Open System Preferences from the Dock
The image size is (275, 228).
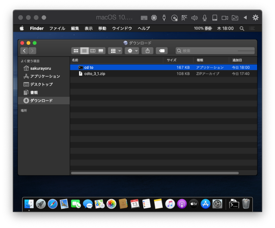(x=217, y=204)
